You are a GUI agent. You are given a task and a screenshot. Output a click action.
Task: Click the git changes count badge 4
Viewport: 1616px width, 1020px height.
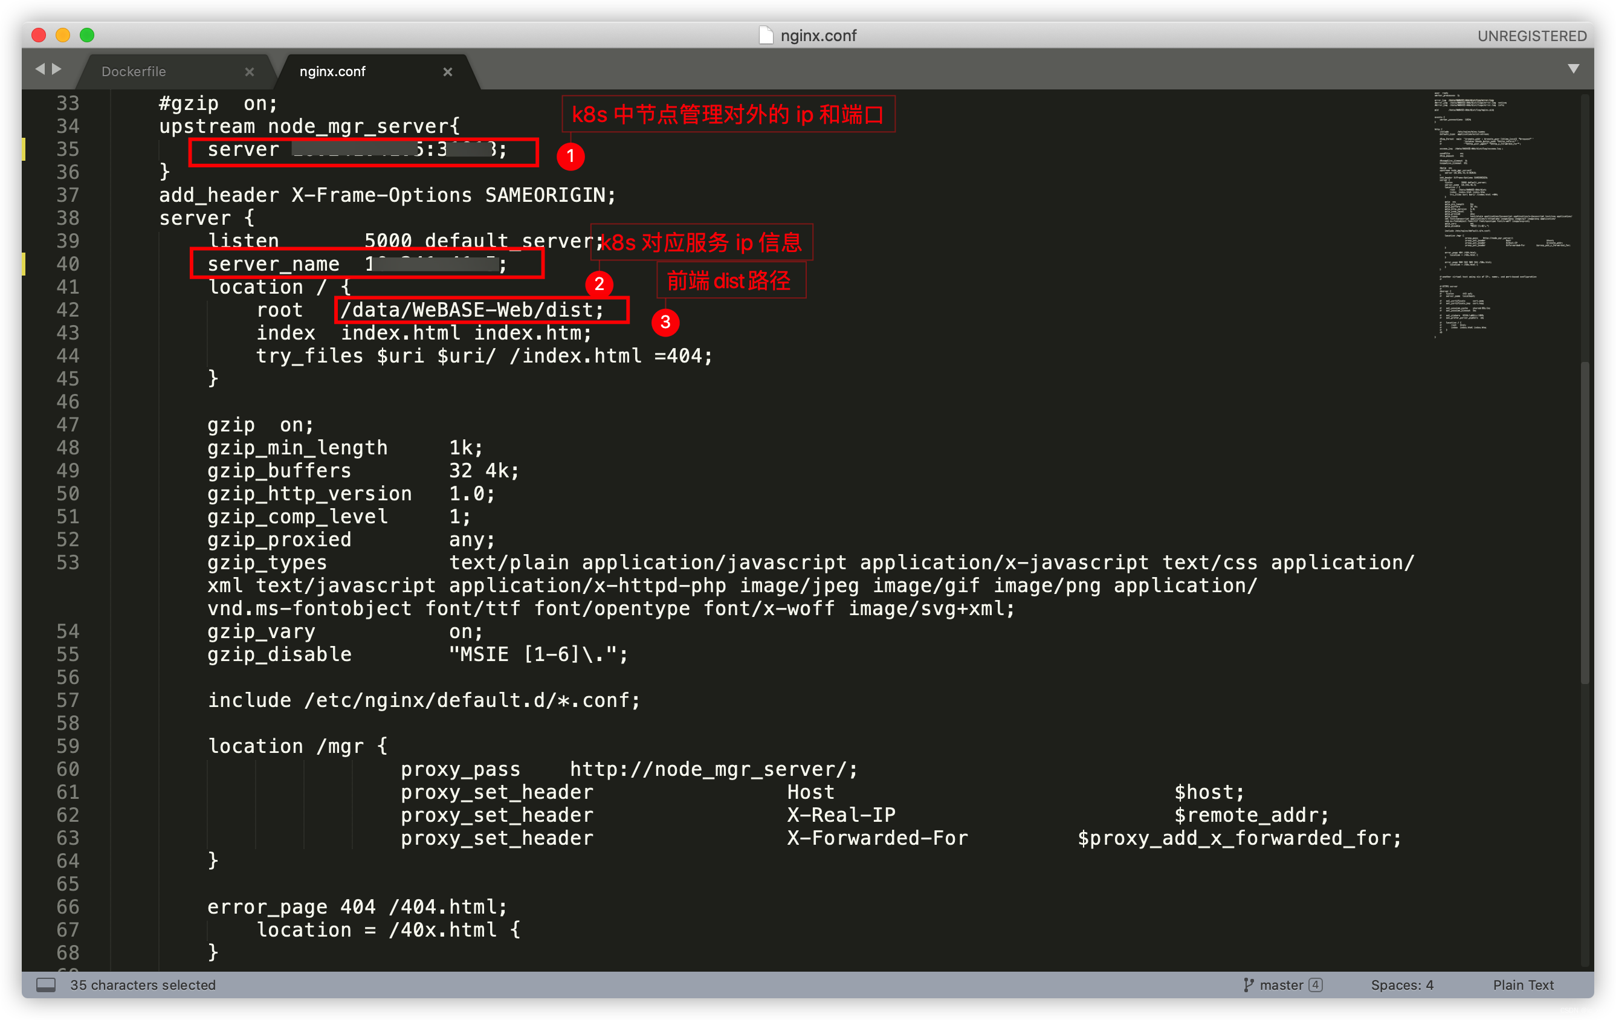click(x=1316, y=984)
